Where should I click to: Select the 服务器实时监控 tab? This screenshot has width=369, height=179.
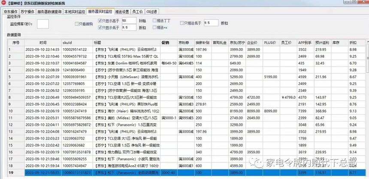[100, 11]
